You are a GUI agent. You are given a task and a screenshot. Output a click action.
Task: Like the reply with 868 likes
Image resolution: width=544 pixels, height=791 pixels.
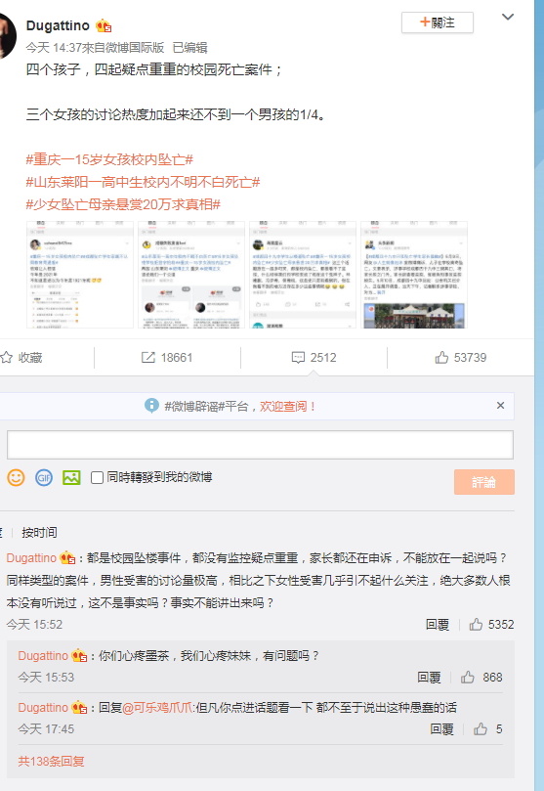[481, 677]
